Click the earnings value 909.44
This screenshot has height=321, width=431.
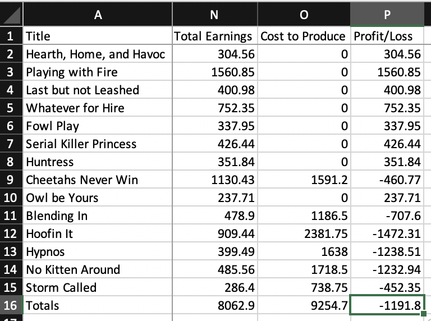tap(215, 233)
